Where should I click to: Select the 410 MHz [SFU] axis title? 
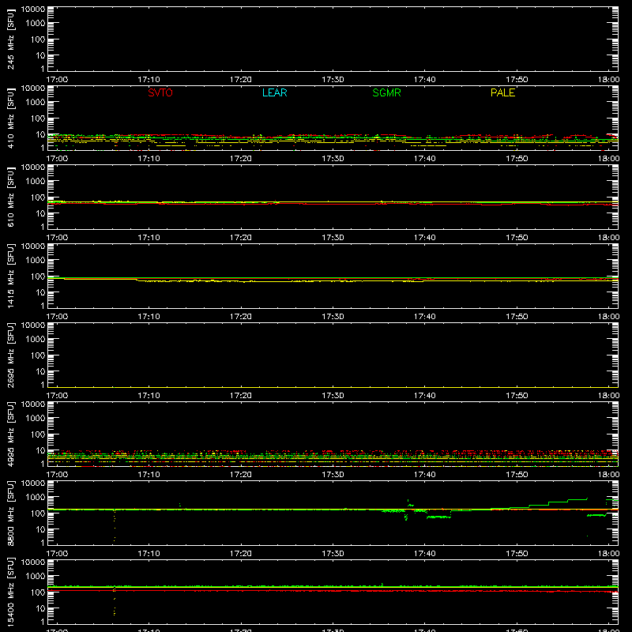pyautogui.click(x=10, y=118)
